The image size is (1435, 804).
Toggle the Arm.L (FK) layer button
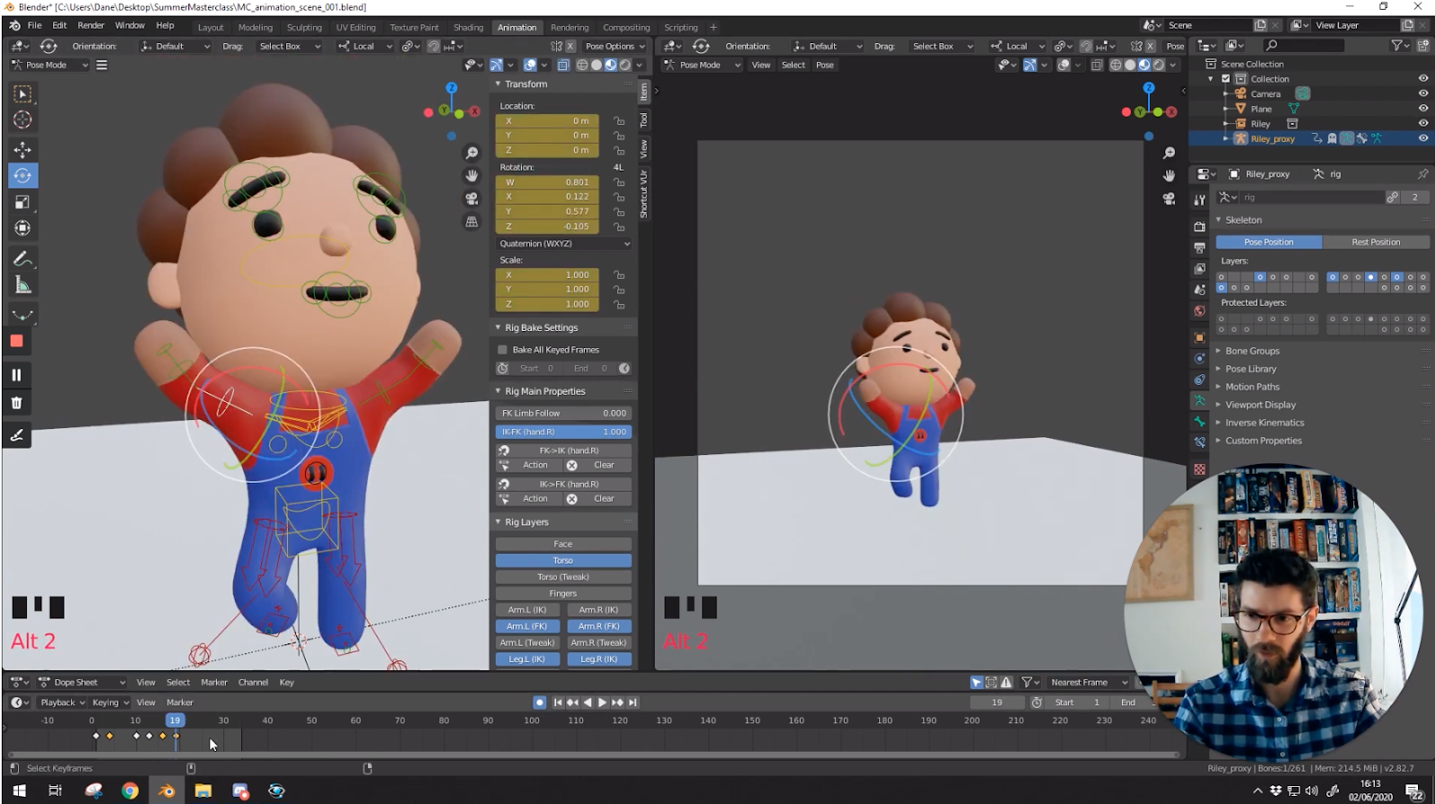tap(527, 626)
